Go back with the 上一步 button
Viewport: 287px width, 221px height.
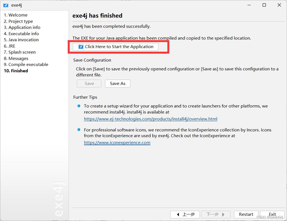[185, 214]
